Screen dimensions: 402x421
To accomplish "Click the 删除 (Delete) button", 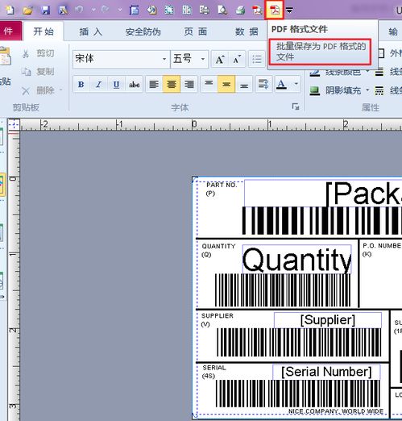I will pyautogui.click(x=38, y=90).
